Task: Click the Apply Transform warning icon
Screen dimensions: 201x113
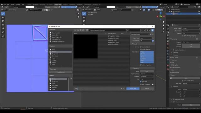Action: click(x=153, y=84)
